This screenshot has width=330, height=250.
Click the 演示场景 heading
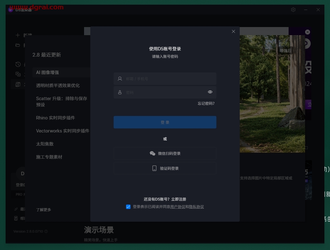click(99, 230)
